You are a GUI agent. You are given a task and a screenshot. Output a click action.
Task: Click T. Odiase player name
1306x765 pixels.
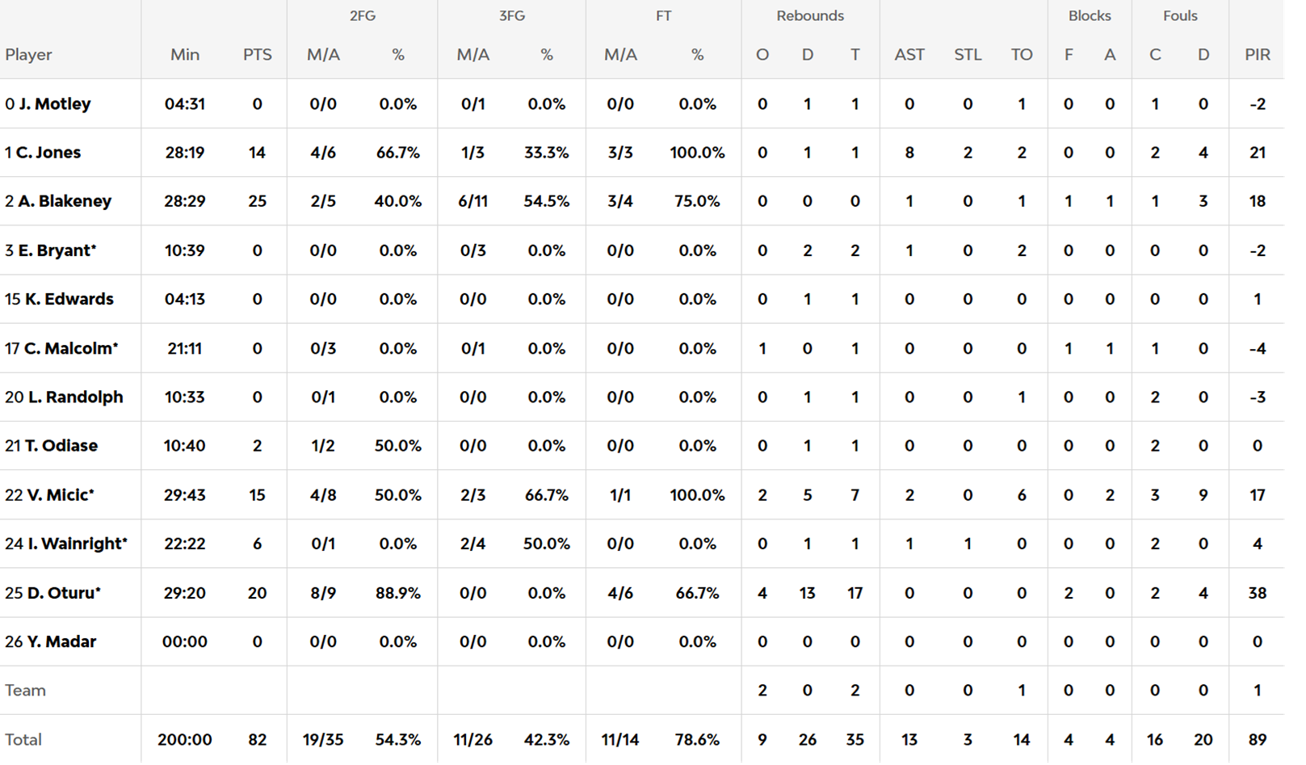61,446
